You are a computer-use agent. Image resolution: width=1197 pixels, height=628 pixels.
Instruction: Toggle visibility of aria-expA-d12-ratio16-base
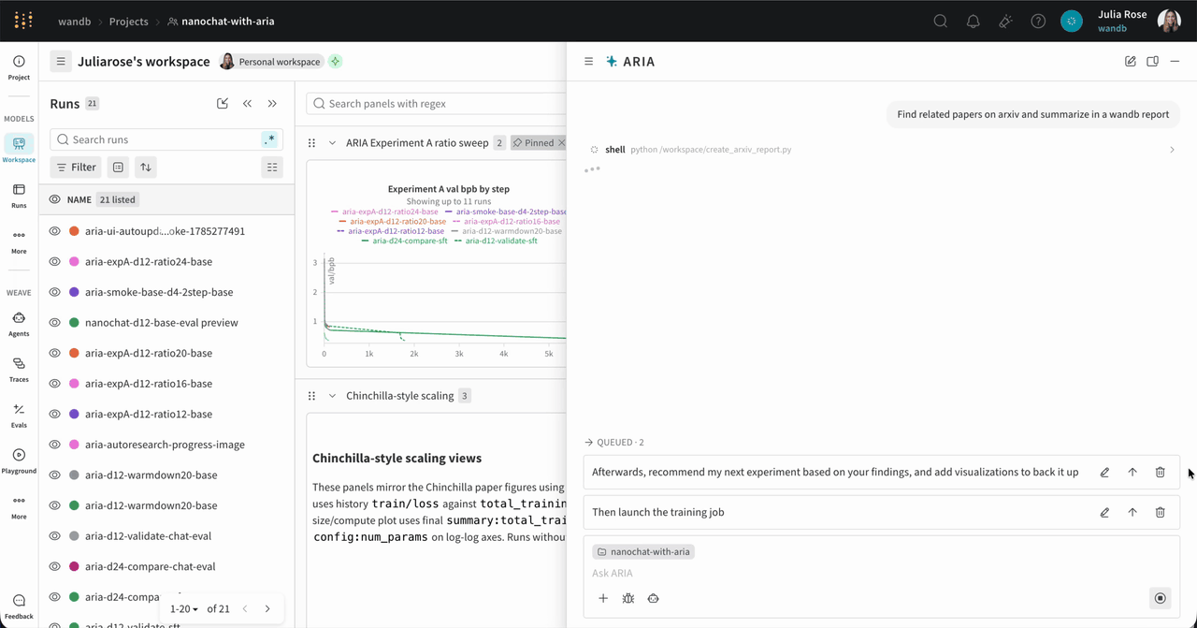pos(55,384)
